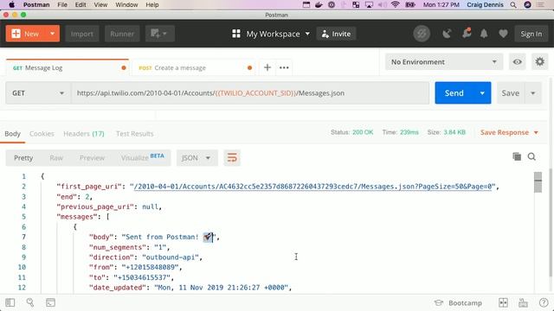Image resolution: width=554 pixels, height=311 pixels.
Task: Click line number 7 in response
Action: click(23, 237)
